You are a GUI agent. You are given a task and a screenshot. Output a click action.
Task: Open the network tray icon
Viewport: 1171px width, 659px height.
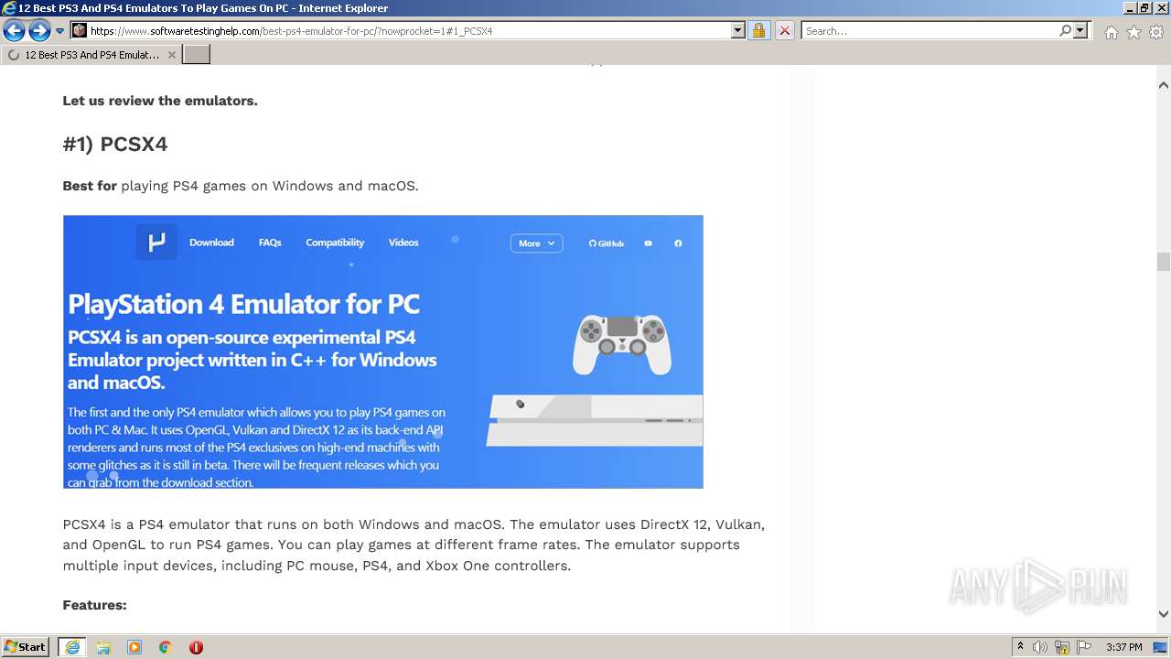pyautogui.click(x=1062, y=647)
